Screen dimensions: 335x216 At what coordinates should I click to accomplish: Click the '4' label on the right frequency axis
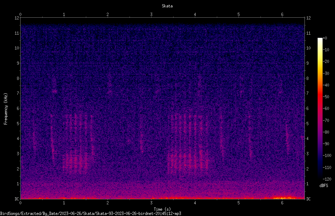click(307, 139)
